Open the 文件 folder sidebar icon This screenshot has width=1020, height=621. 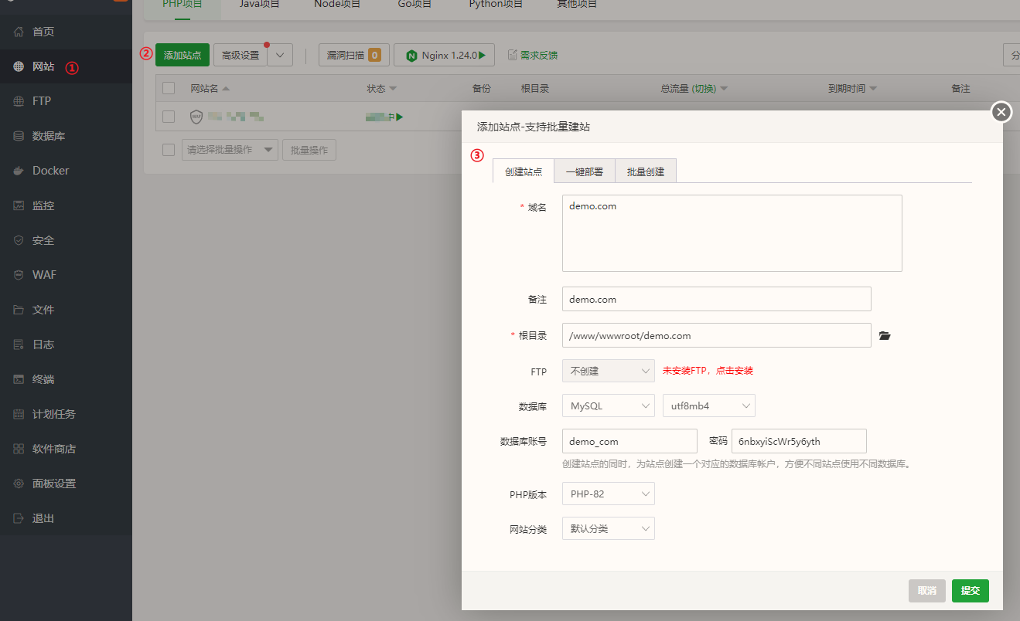click(19, 310)
